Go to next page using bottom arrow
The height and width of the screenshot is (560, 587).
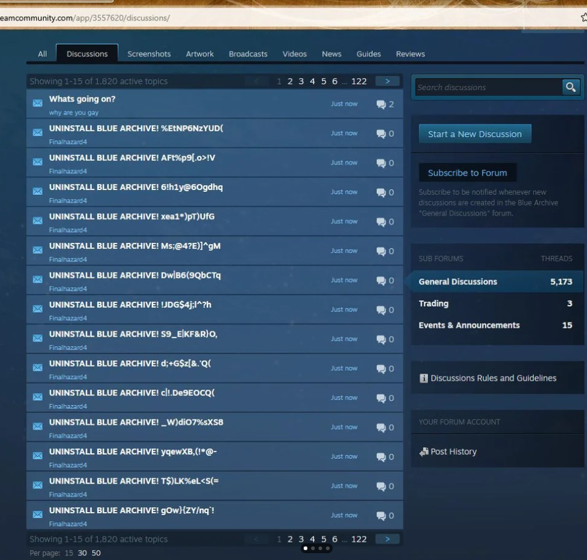click(388, 539)
